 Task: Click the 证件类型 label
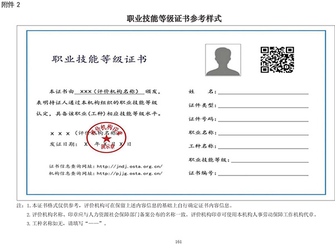[202, 105]
